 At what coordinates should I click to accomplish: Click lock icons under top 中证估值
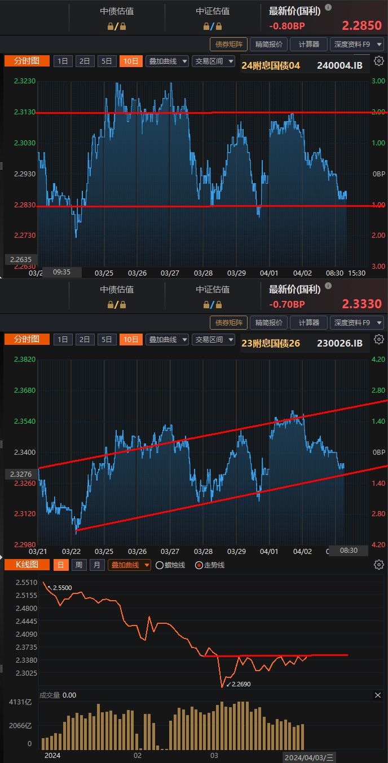point(213,26)
